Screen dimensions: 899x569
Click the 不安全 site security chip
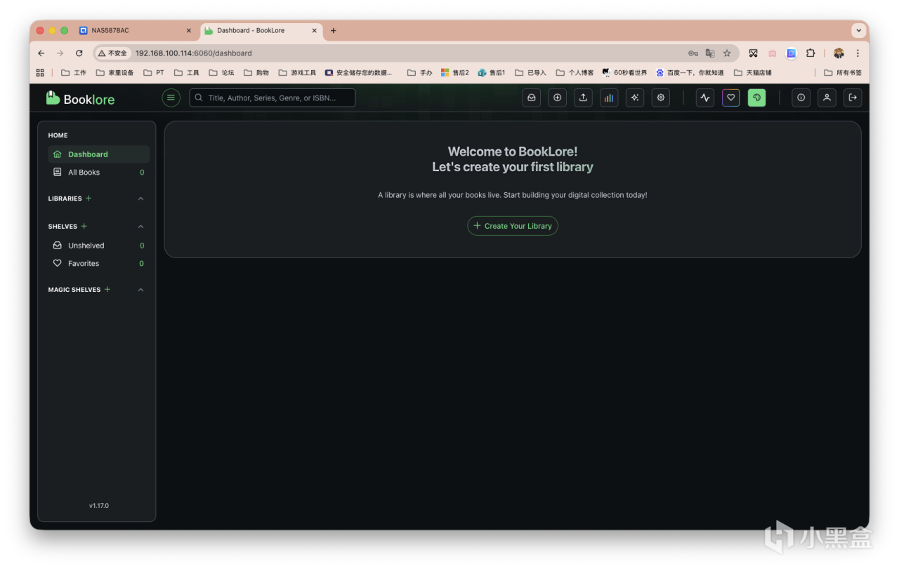point(113,53)
